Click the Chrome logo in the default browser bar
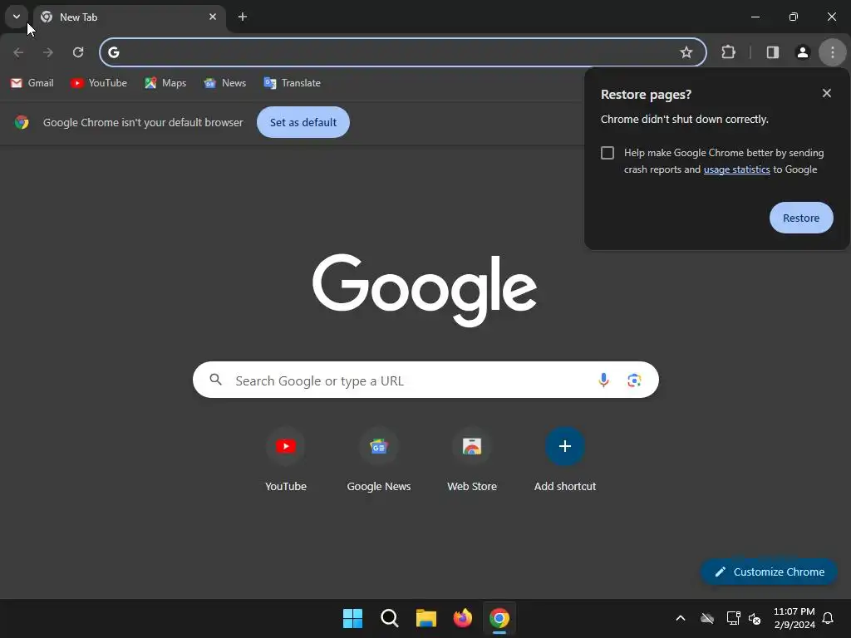 tap(22, 123)
